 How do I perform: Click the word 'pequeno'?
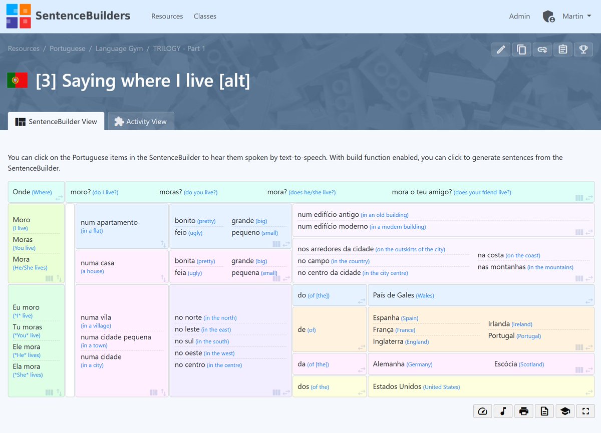[245, 232]
